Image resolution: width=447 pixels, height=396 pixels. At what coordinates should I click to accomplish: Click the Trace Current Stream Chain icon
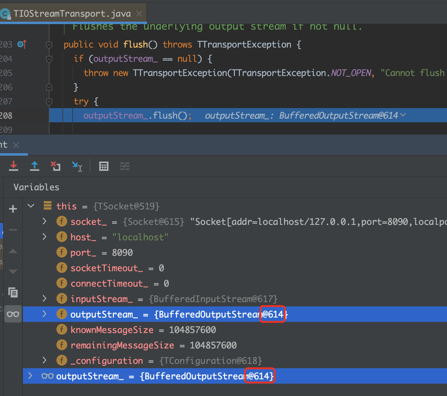pos(125,166)
